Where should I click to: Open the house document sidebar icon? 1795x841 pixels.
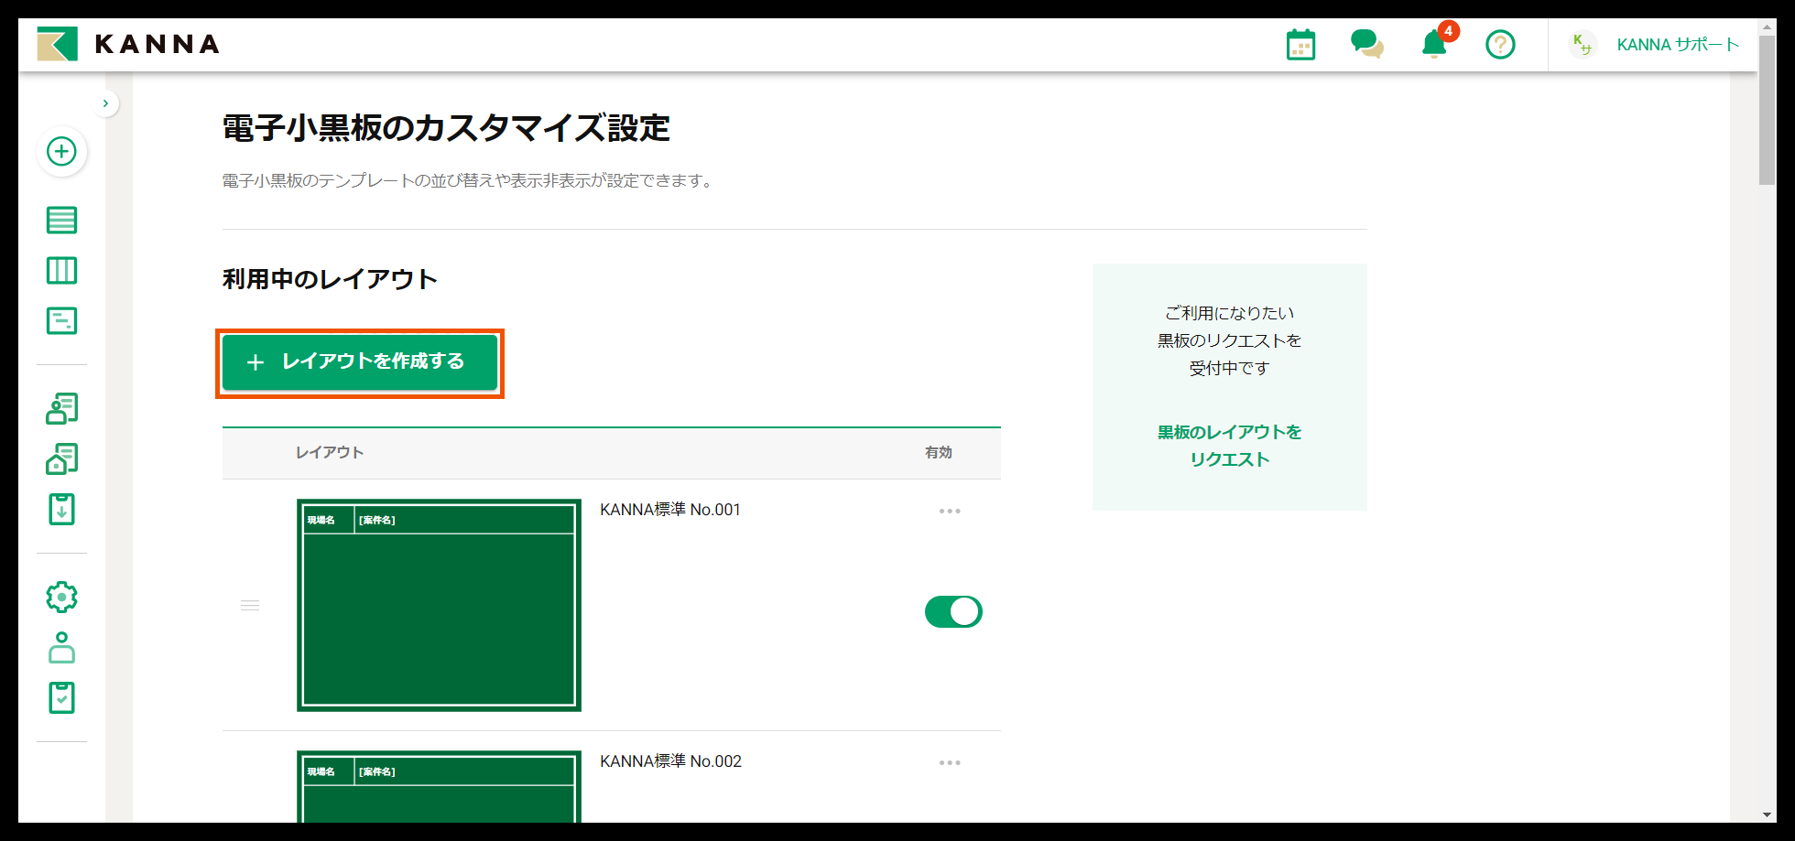tap(61, 458)
